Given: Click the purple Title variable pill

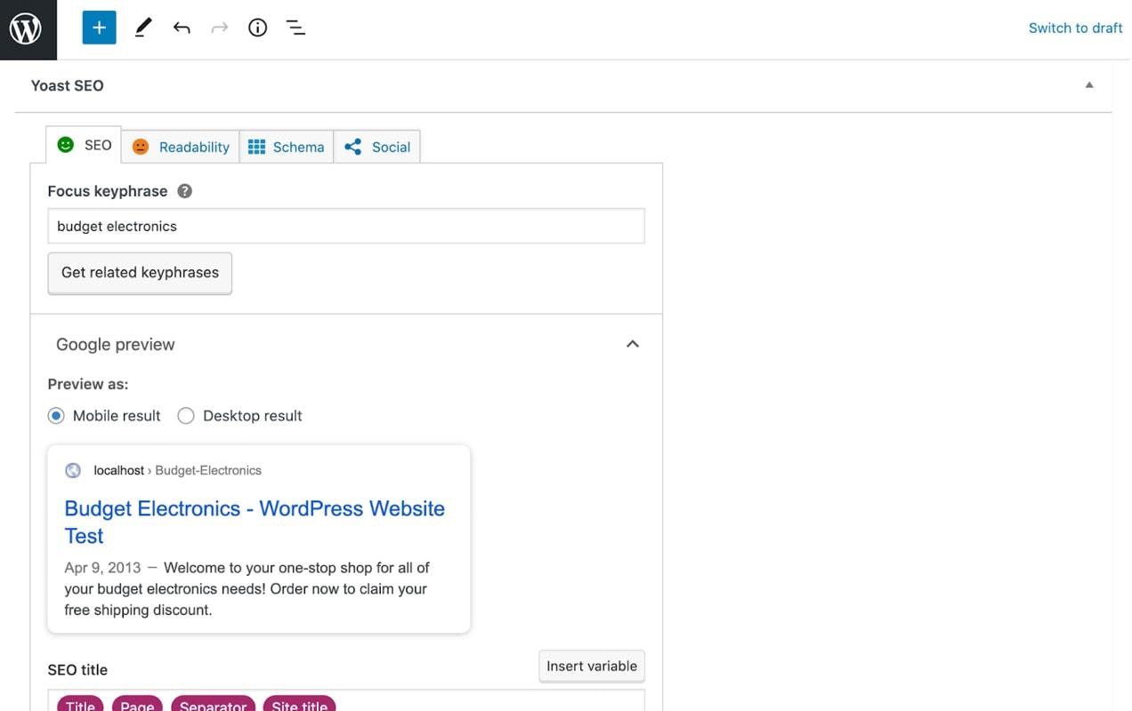Looking at the screenshot, I should pyautogui.click(x=79, y=706).
